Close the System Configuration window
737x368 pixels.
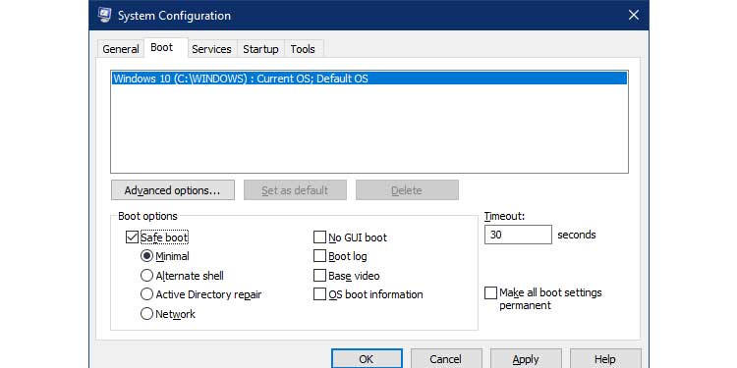634,15
